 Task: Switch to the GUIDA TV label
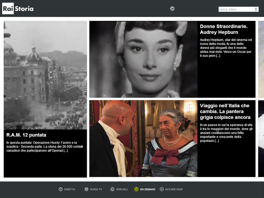(x=96, y=189)
